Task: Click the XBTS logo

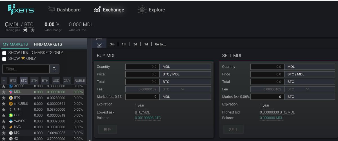Action: coord(21,10)
